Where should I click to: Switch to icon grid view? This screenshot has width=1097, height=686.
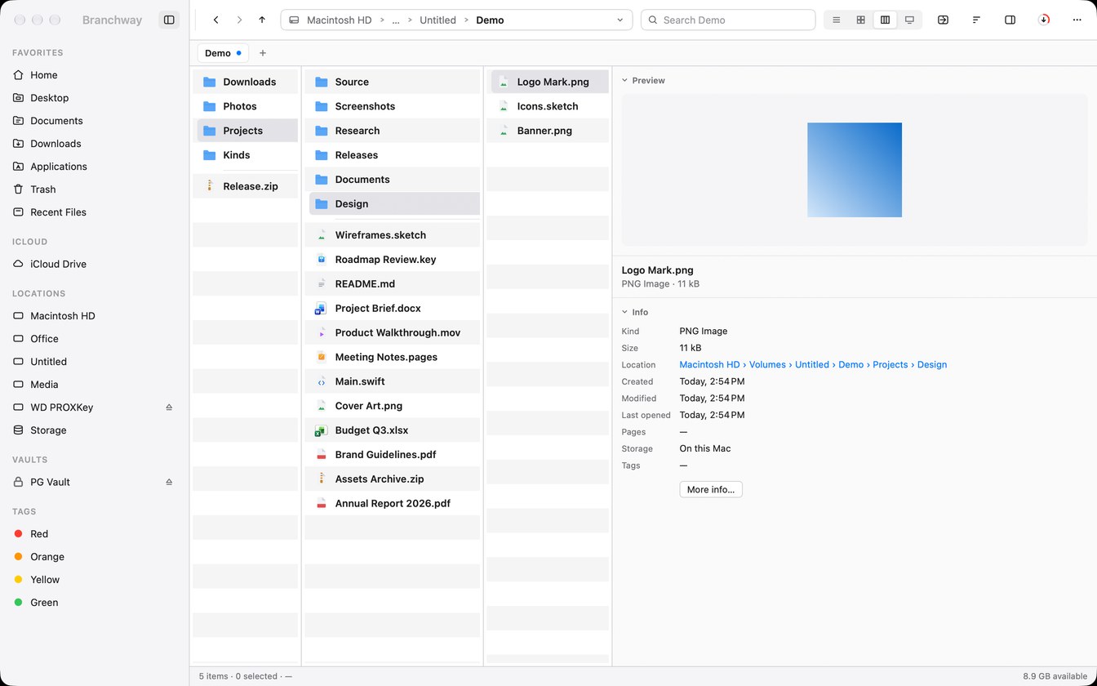click(x=860, y=20)
